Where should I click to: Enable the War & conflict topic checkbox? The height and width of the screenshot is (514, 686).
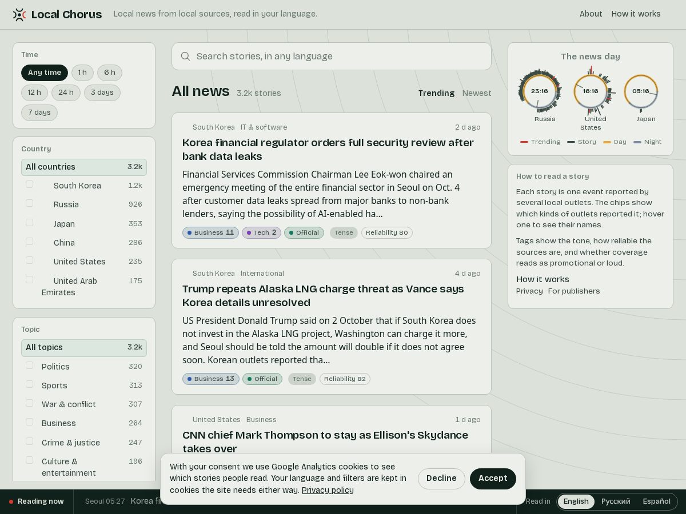click(29, 403)
